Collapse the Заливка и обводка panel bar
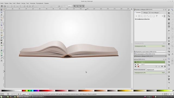Viewport: 174px width, 98px height. tap(150, 56)
